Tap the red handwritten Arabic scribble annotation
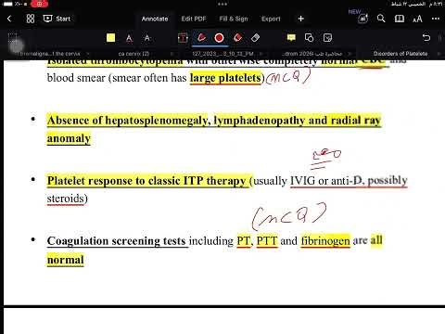The width and height of the screenshot is (445, 334). tap(326, 159)
